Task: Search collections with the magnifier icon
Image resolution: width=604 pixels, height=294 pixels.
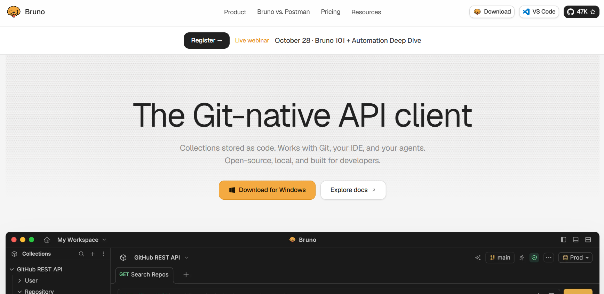Action: (x=81, y=254)
